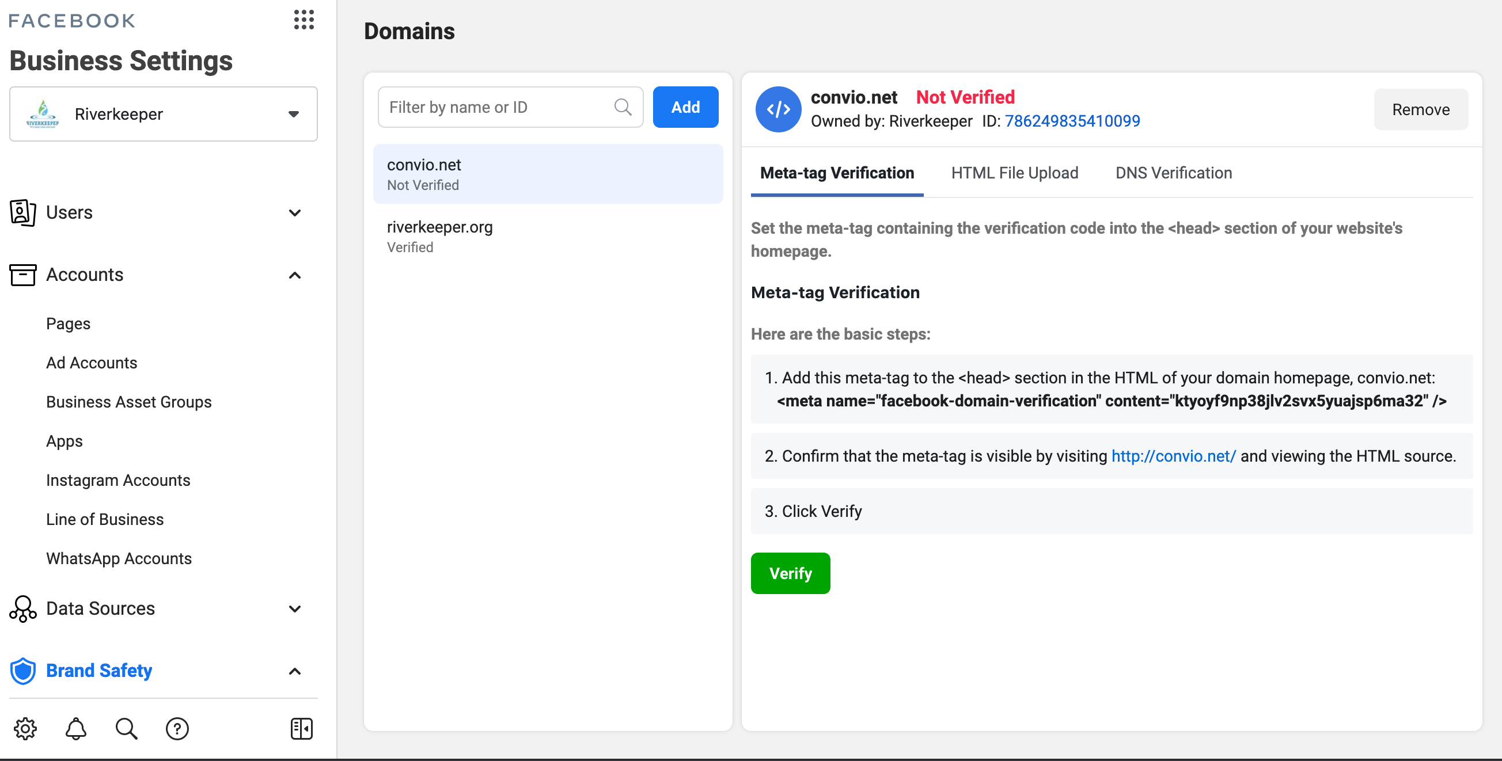Click the sidebar search magnifier icon
Viewport: 1502px width, 761px height.
tap(127, 729)
